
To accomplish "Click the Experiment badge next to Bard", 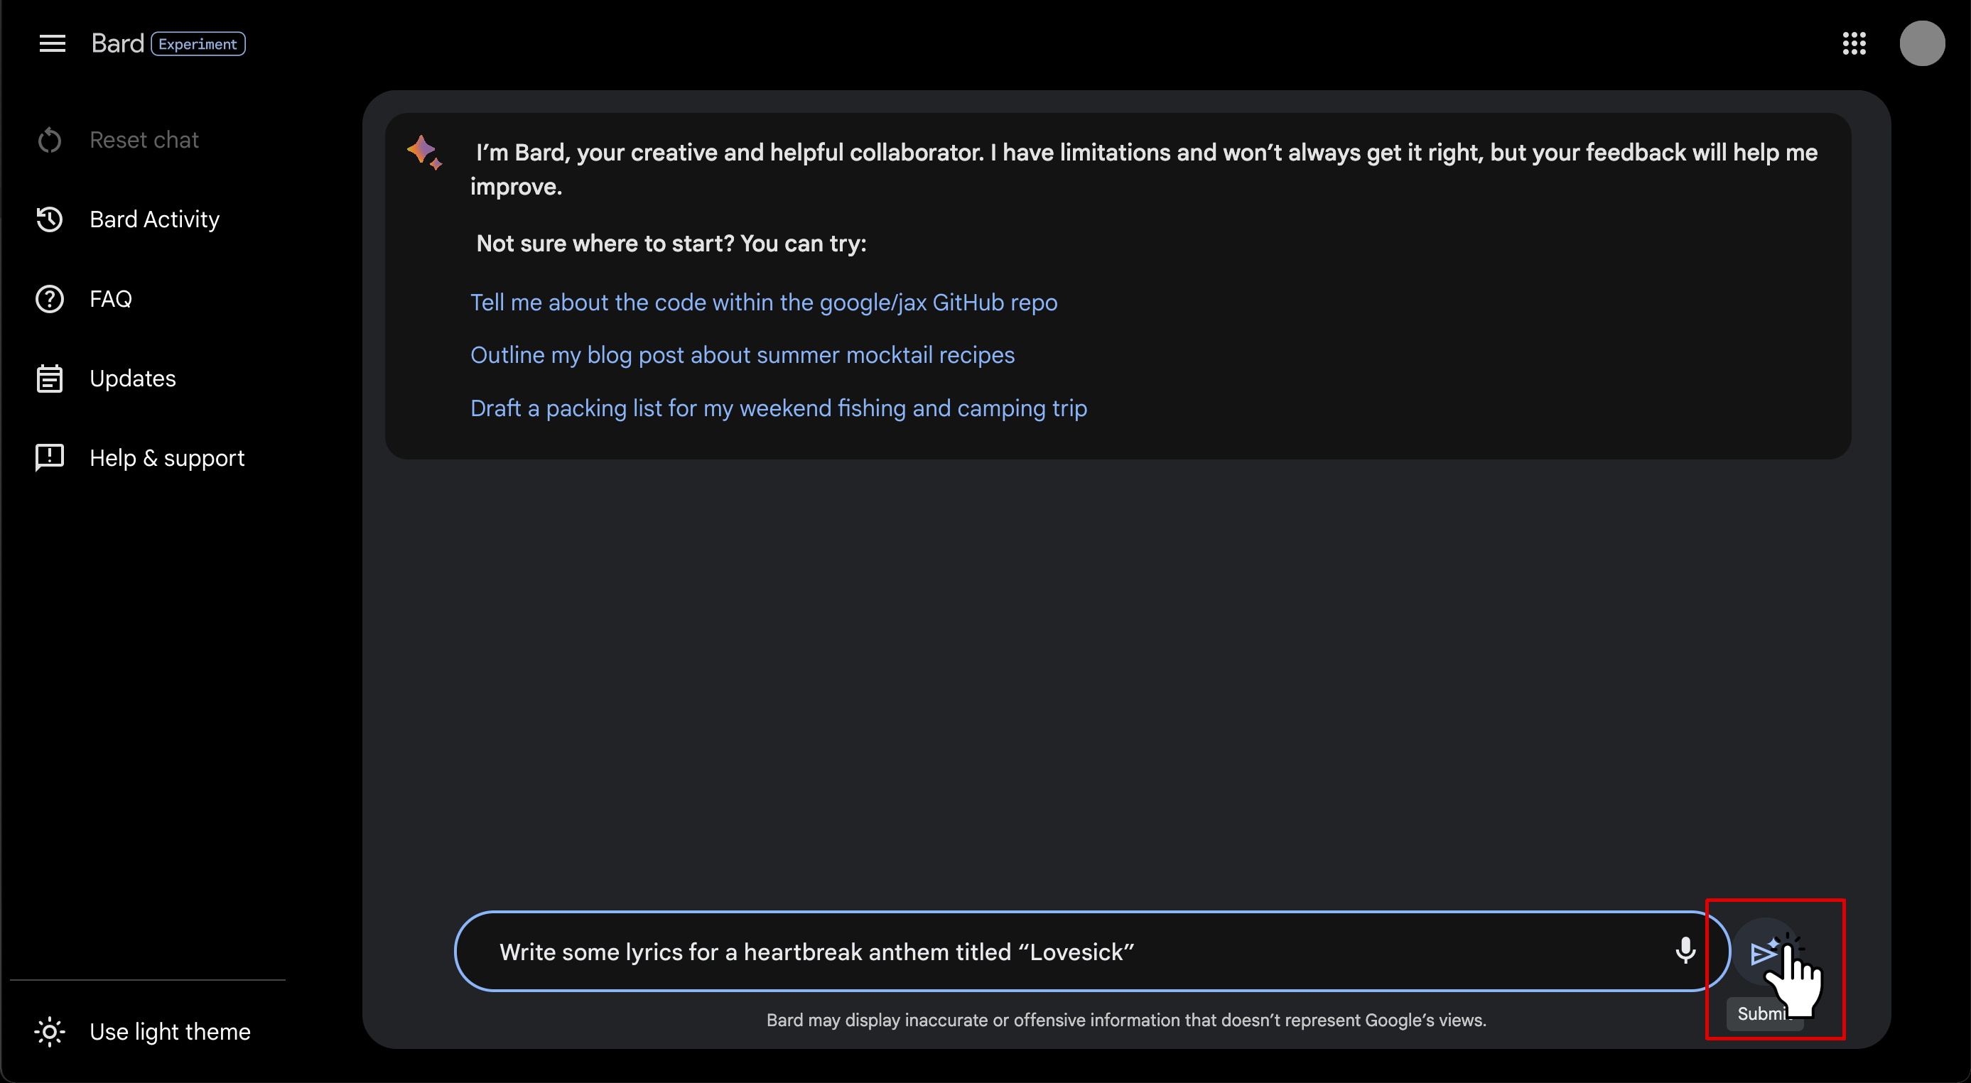I will pyautogui.click(x=198, y=43).
